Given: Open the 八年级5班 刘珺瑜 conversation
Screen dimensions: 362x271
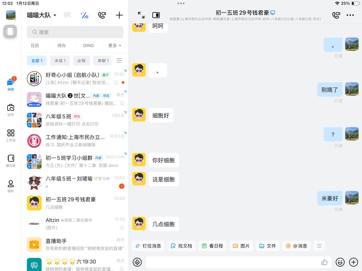Looking at the screenshot, I should tap(76, 182).
